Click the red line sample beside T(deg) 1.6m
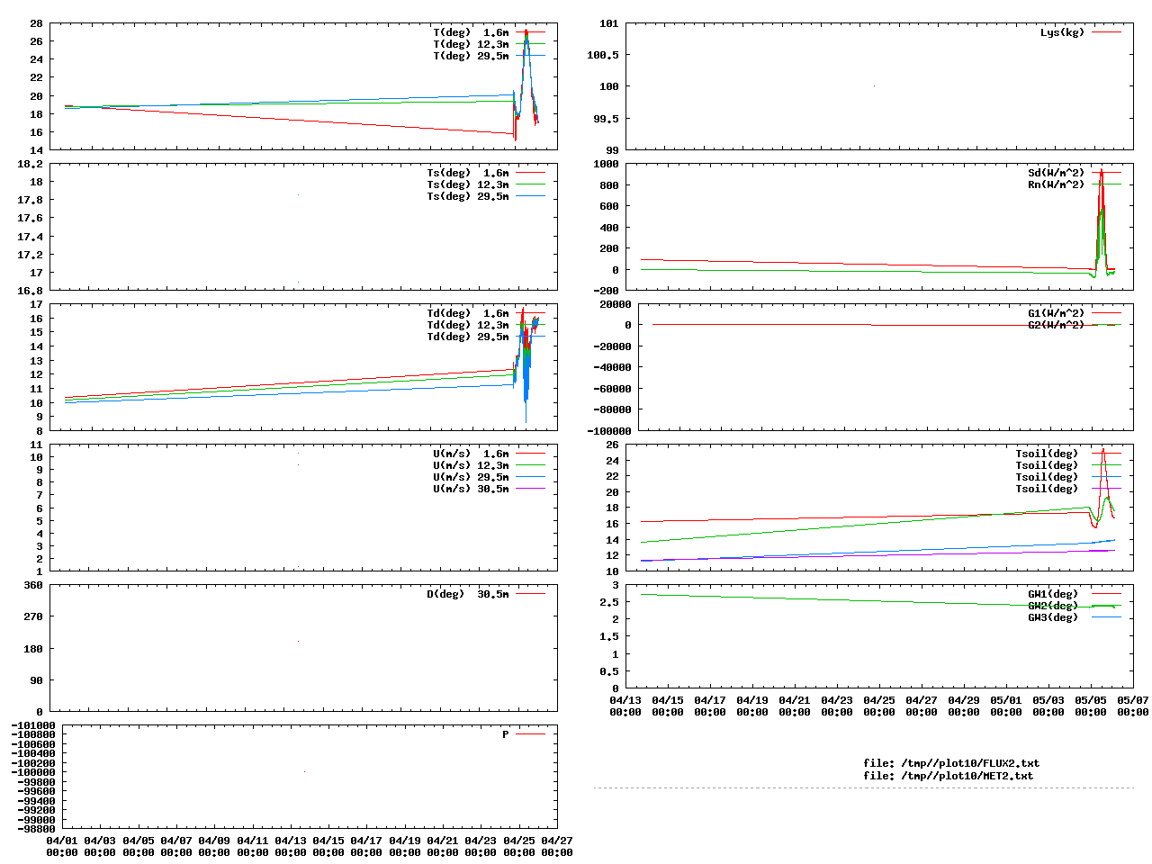 531,32
